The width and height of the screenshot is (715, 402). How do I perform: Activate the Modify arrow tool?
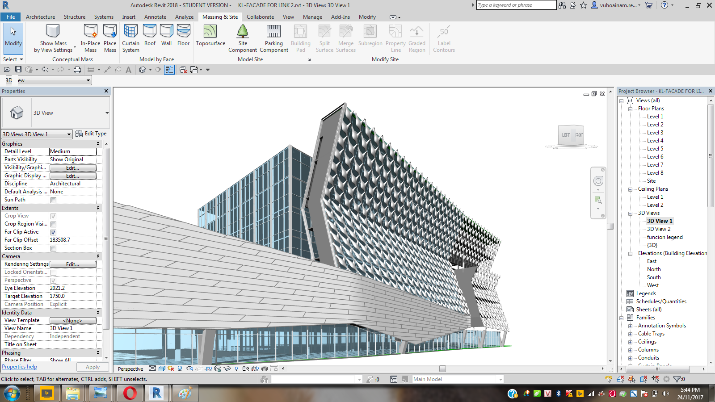[13, 38]
